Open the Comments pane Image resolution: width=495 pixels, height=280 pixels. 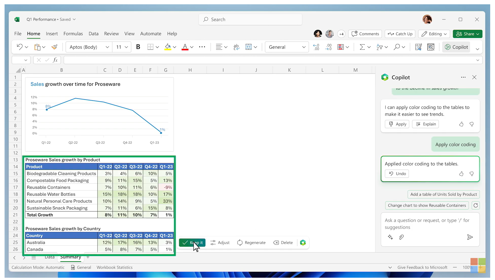click(x=365, y=34)
